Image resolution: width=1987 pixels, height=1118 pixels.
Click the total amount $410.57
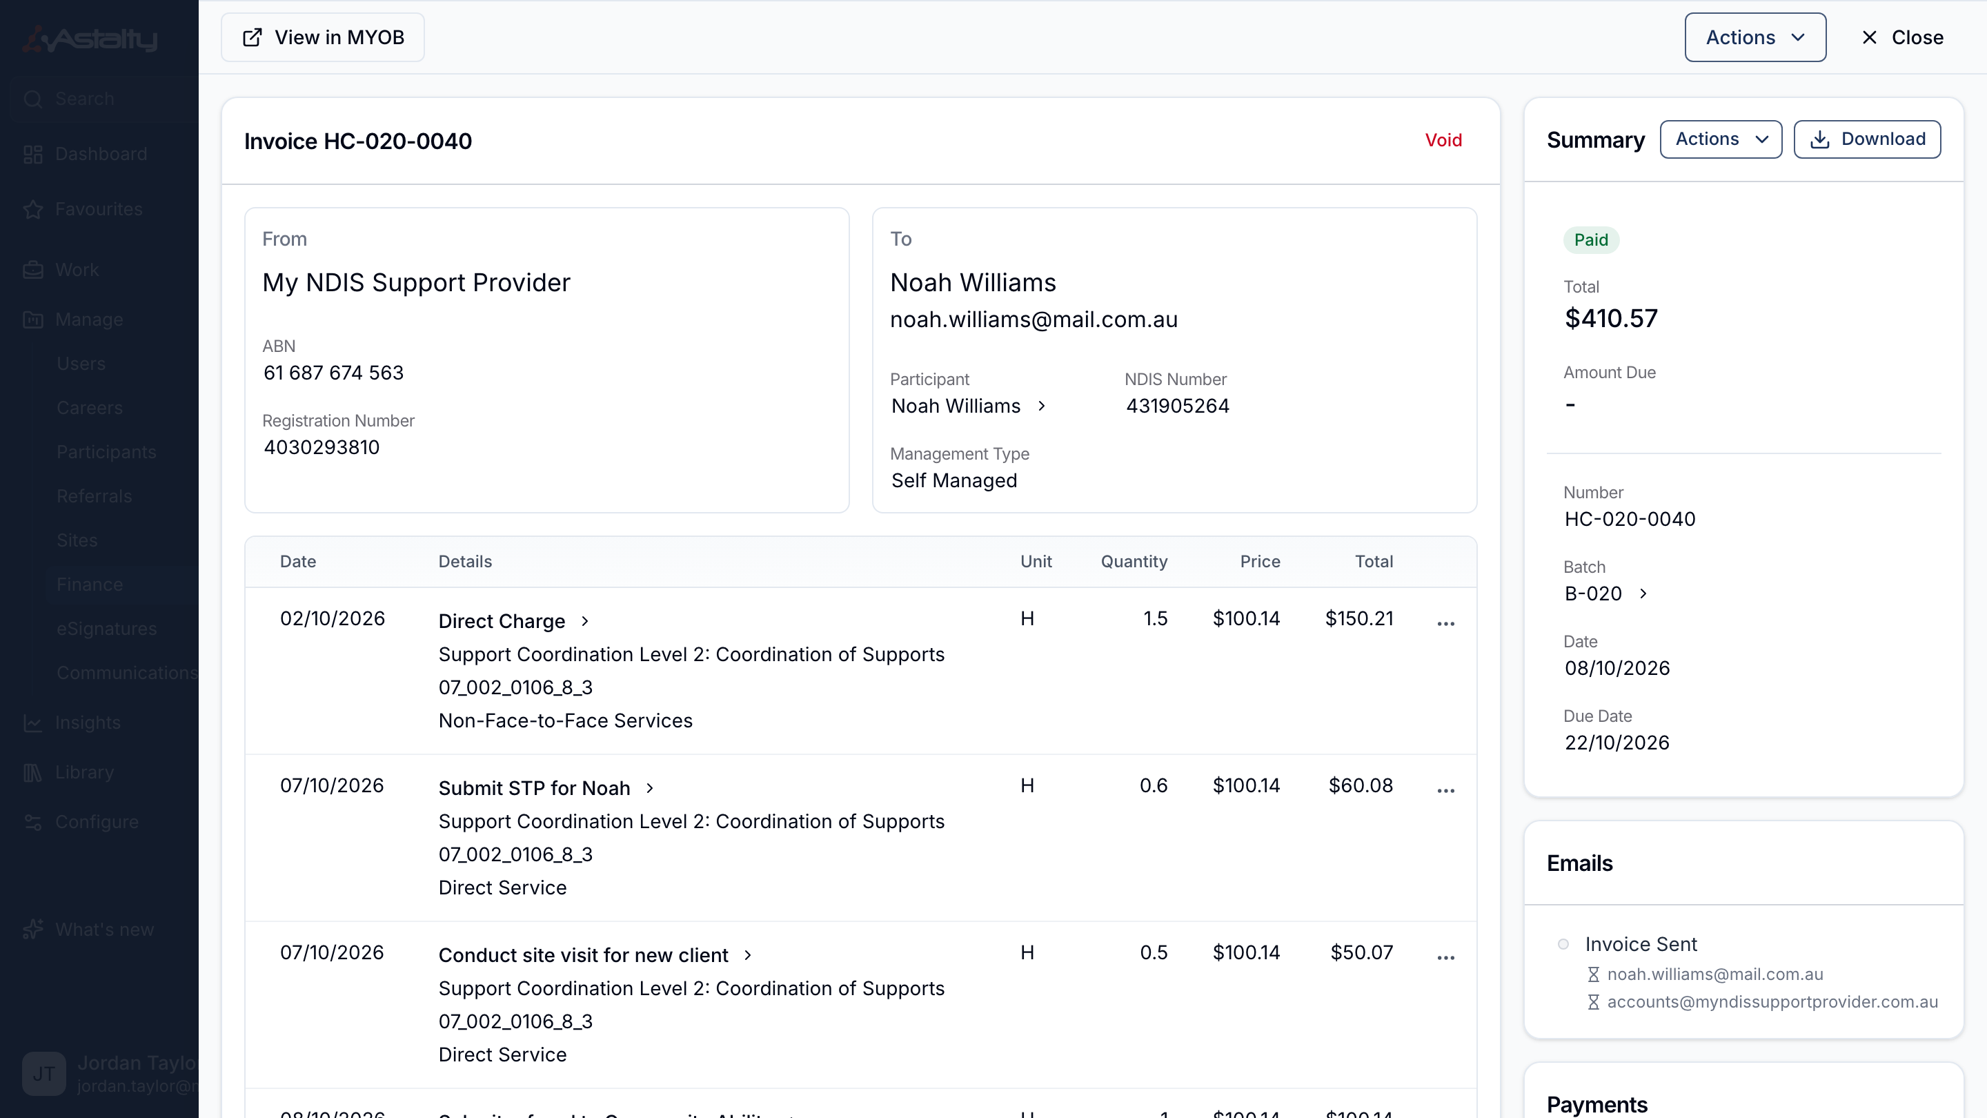point(1610,319)
